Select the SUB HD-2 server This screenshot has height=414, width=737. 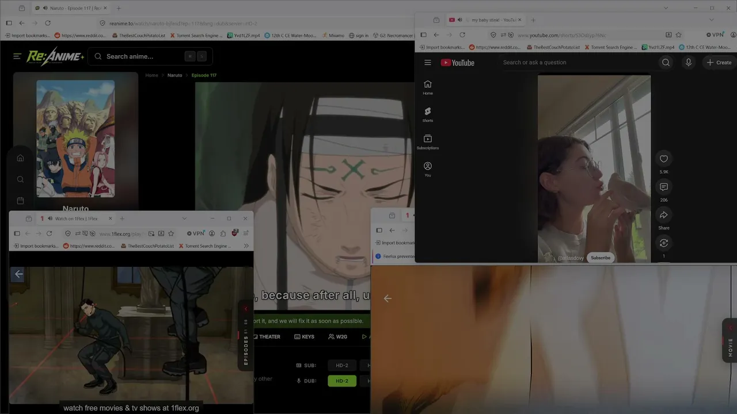342,365
